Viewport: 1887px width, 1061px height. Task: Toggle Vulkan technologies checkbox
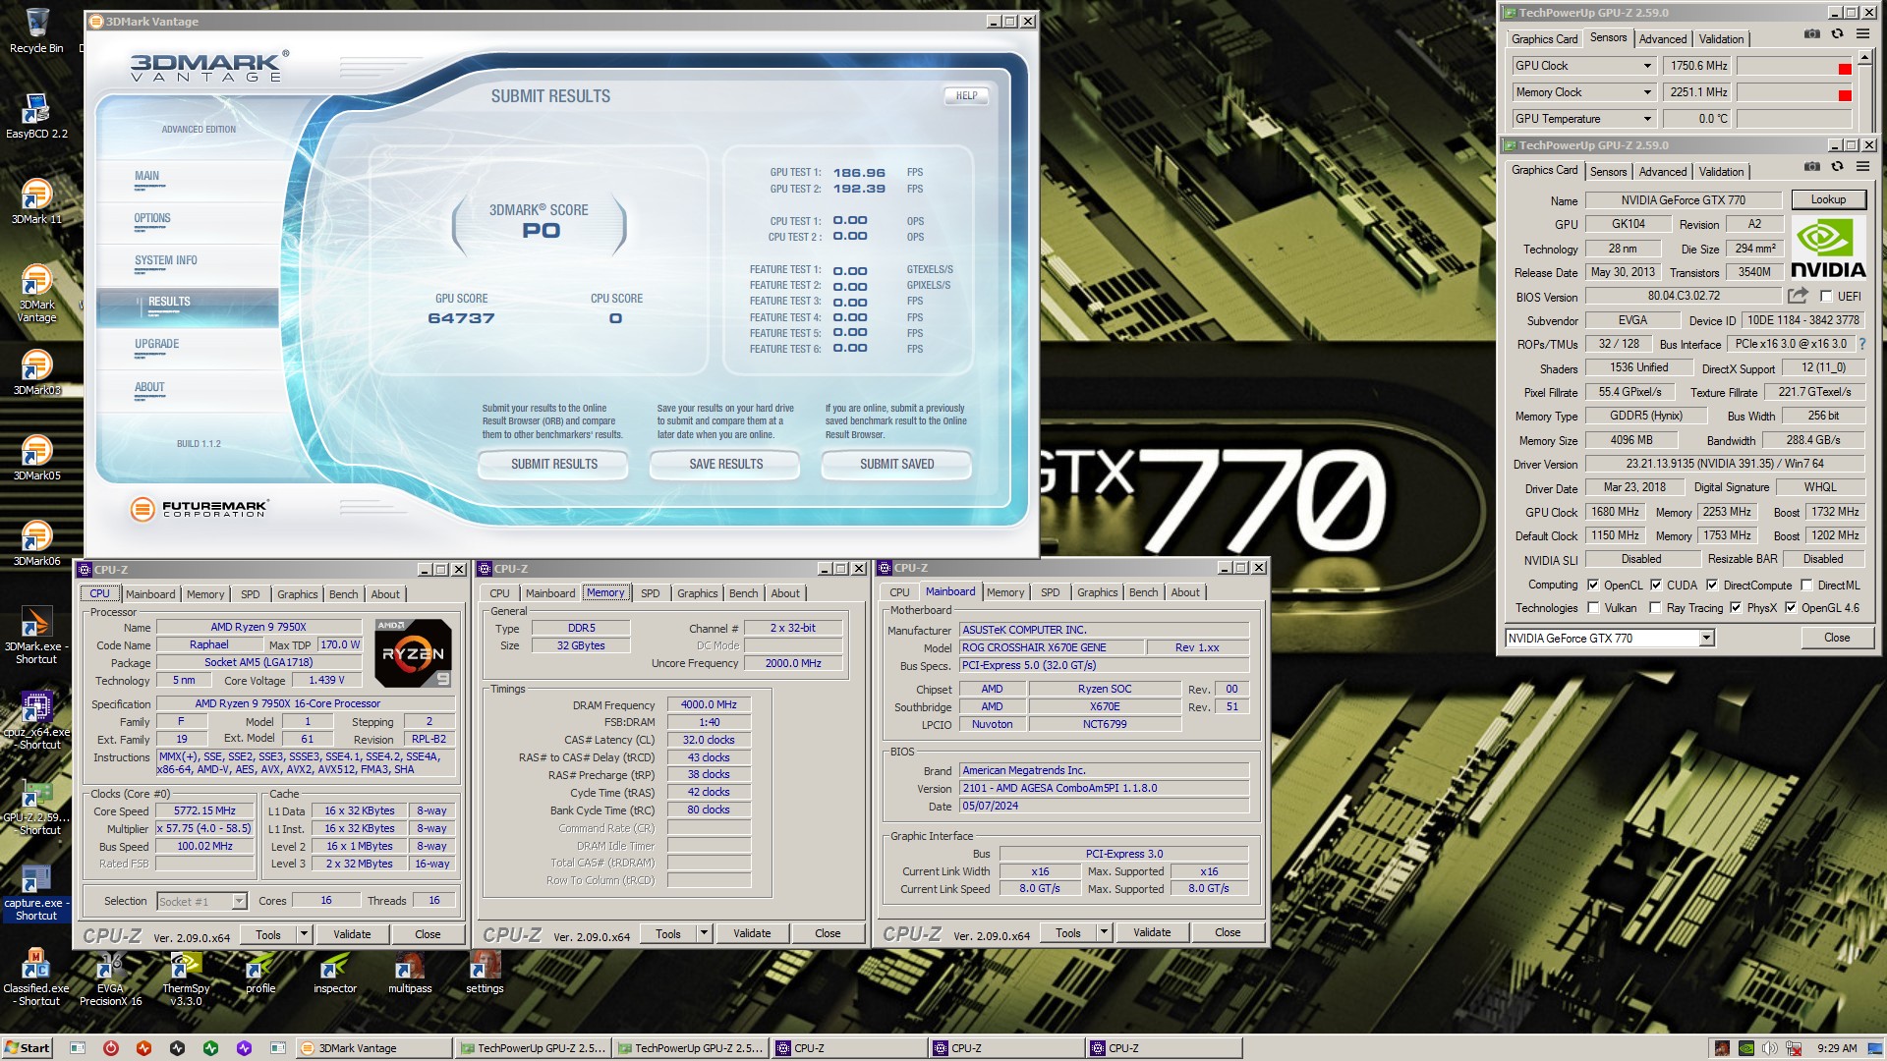coord(1593,608)
